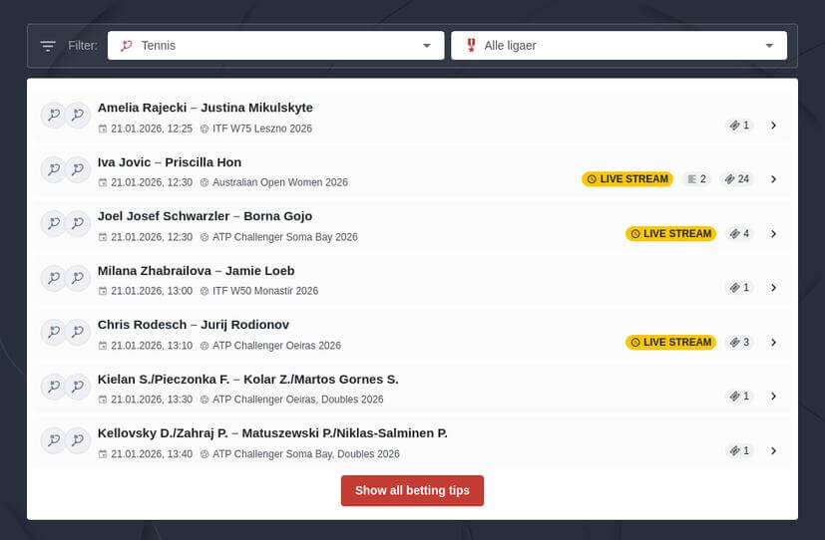
Task: Click the news count icon for Jovic–Hon
Action: (691, 179)
